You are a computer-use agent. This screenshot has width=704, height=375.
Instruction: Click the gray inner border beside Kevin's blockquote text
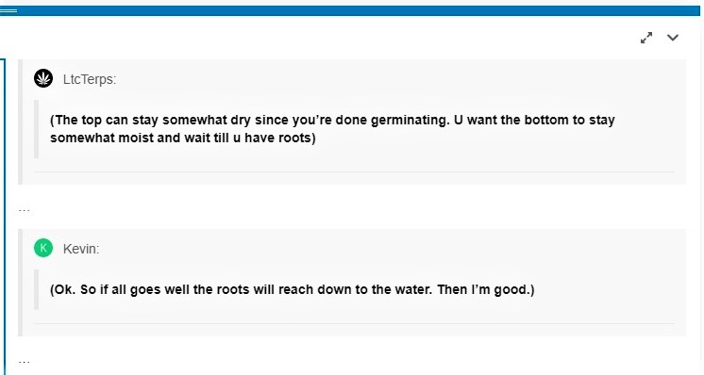point(37,289)
